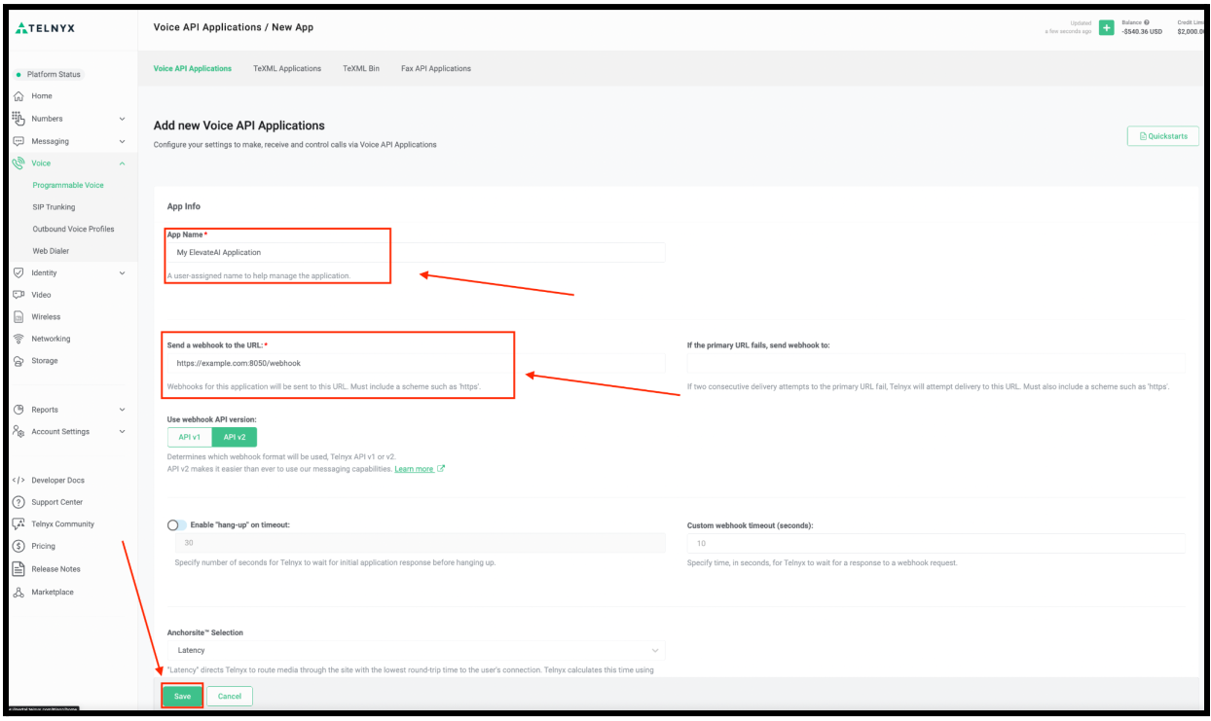The height and width of the screenshot is (721, 1211).
Task: Click the Networking wifi icon
Action: tap(18, 339)
